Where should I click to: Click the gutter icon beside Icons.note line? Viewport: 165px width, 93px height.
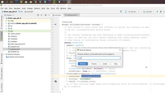56,81
